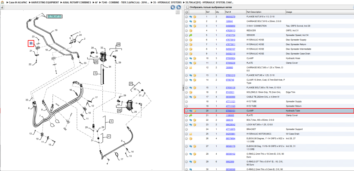Click the package icon for CLAMP 87000151
The width and height of the screenshot is (354, 171).
tap(194, 111)
